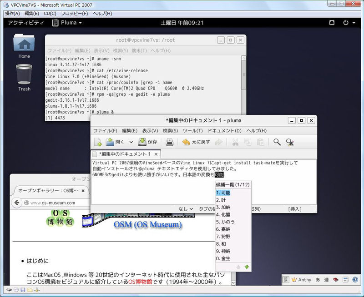
Task: Open Find with the magnifier icon
Action: (277, 142)
